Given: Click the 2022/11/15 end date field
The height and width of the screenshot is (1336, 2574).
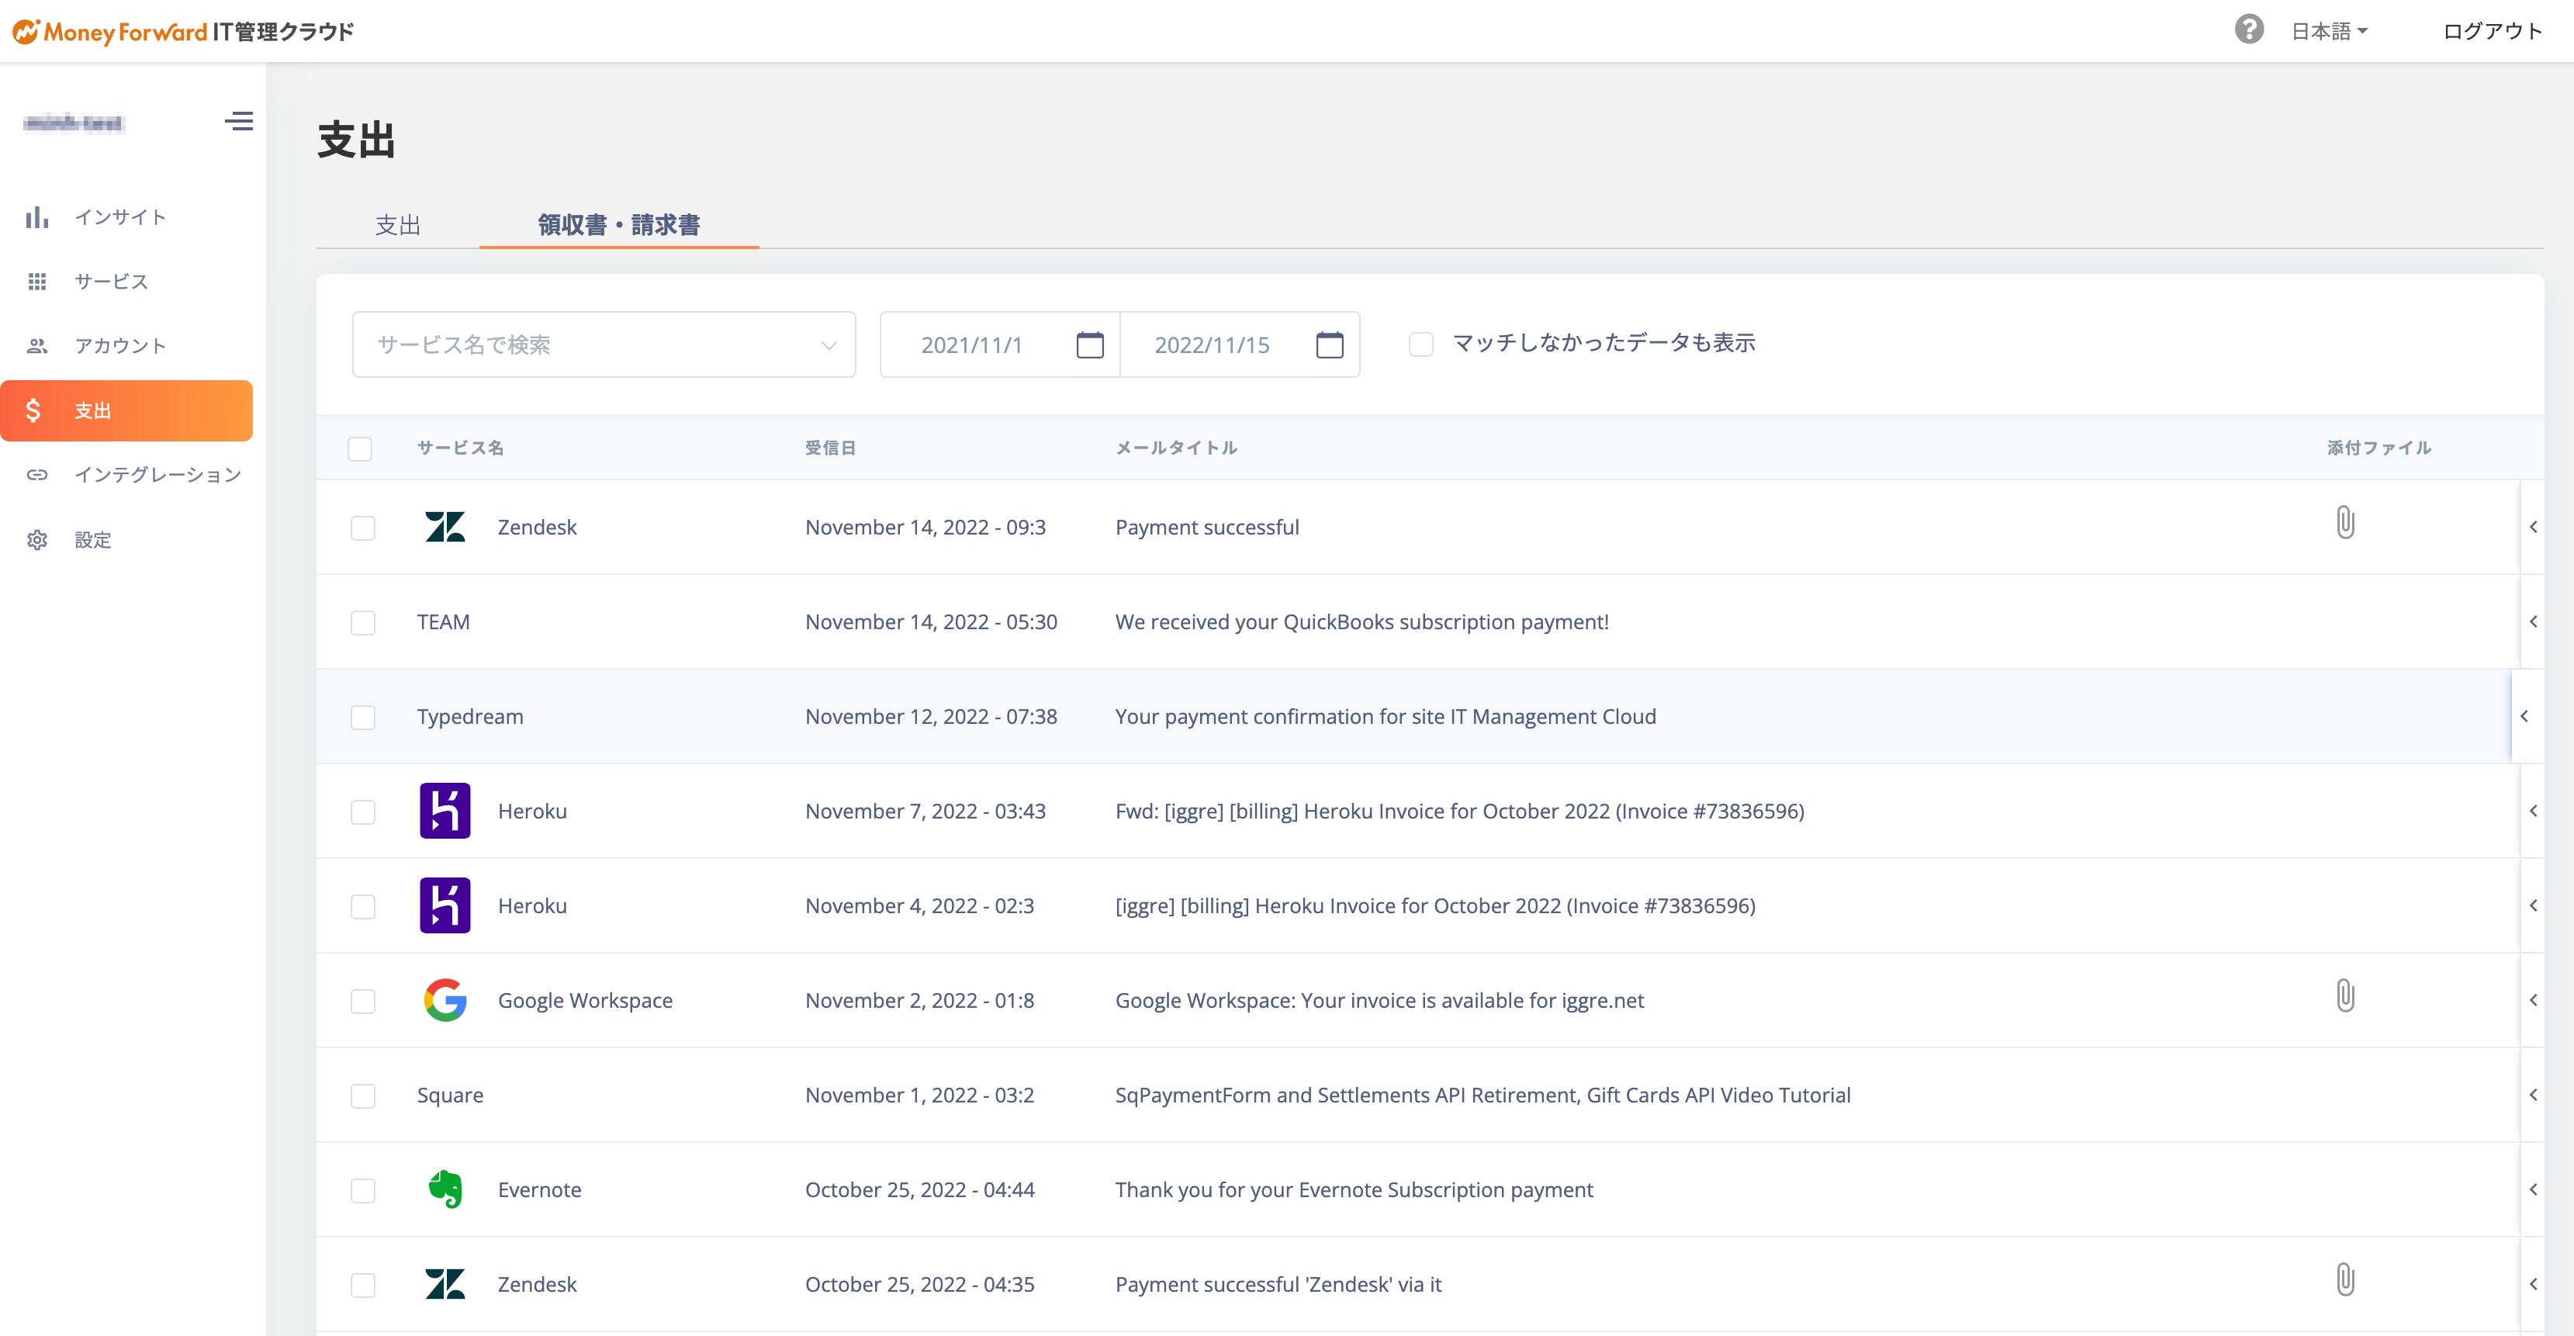Looking at the screenshot, I should tap(1239, 344).
